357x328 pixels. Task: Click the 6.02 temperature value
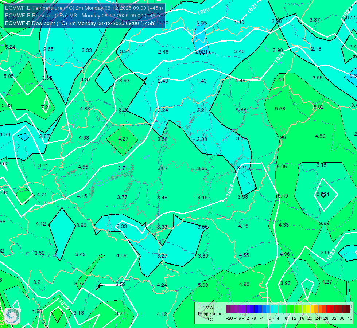318,107
